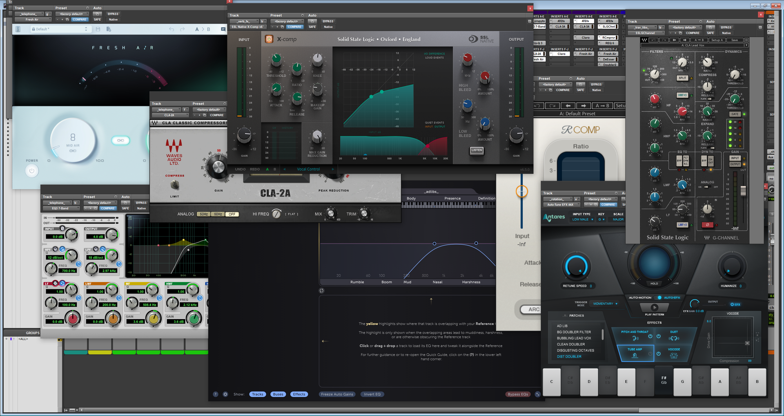Click the phase invert button on G-Channel
This screenshot has height=416, width=784.
point(708,225)
